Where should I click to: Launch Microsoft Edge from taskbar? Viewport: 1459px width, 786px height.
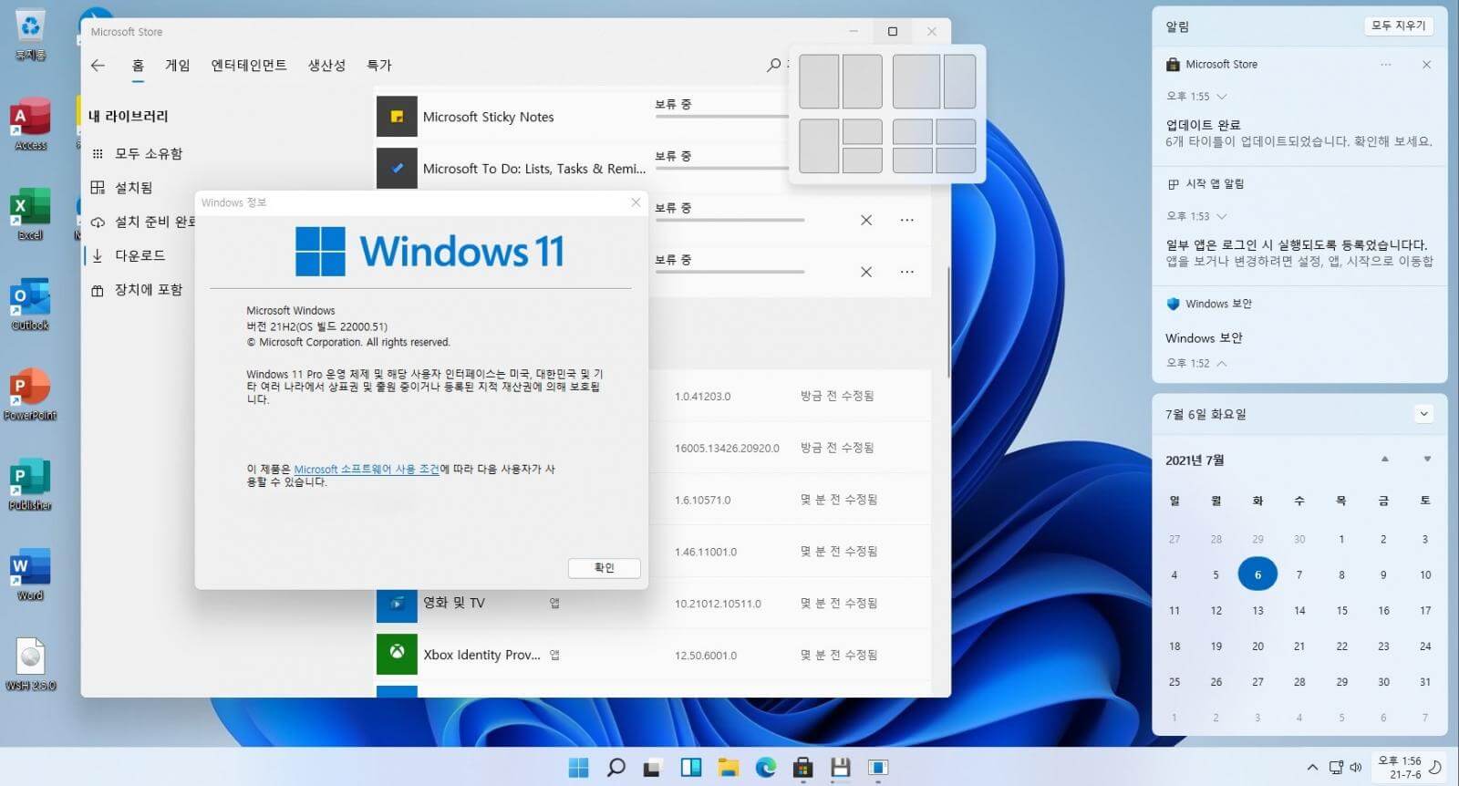(765, 768)
